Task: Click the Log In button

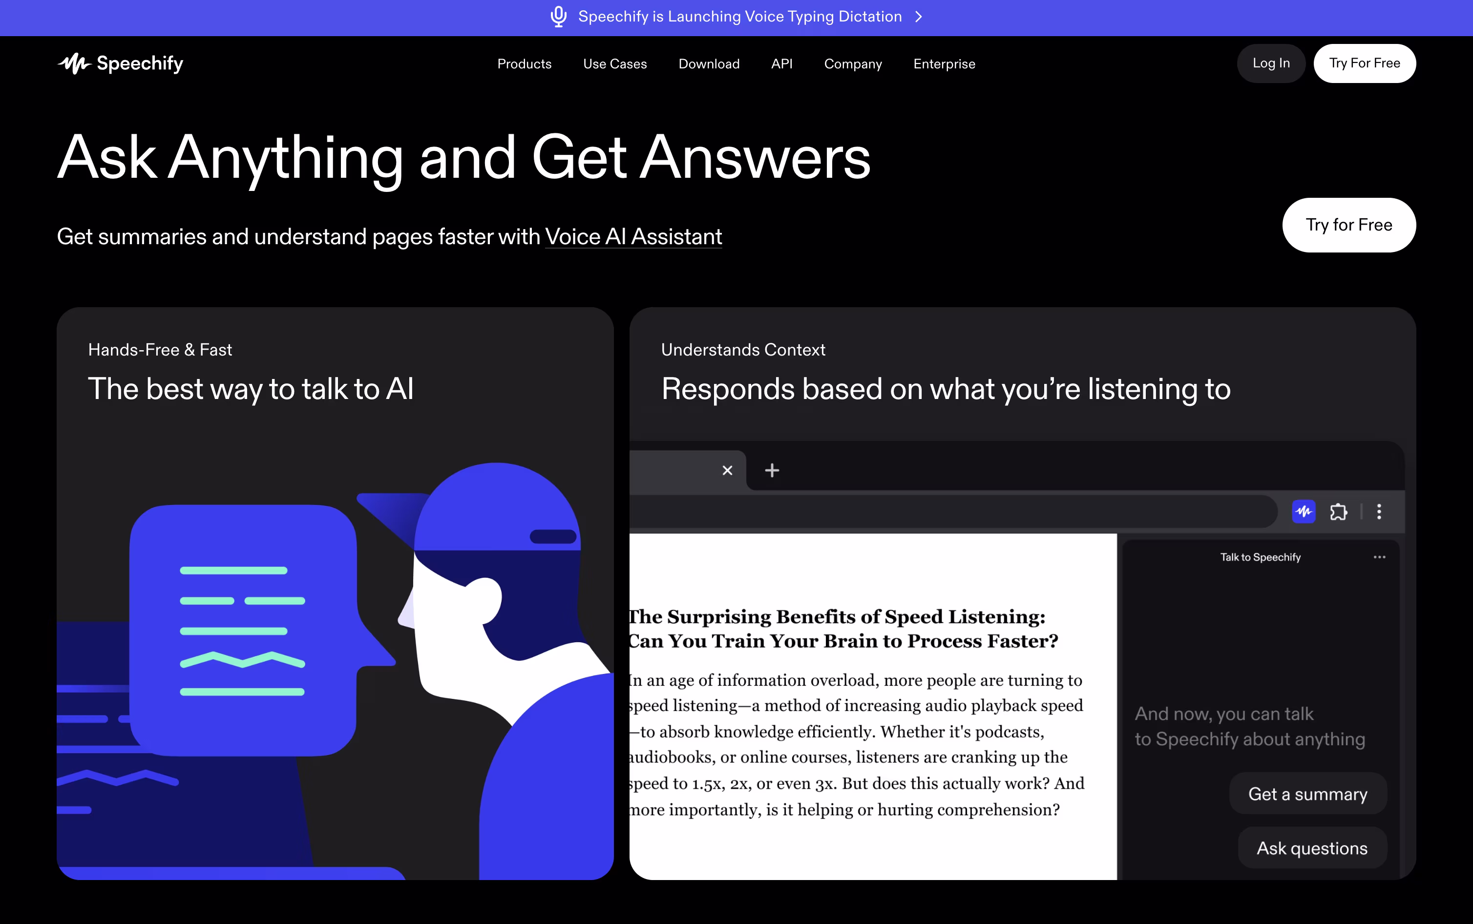Action: pos(1271,63)
